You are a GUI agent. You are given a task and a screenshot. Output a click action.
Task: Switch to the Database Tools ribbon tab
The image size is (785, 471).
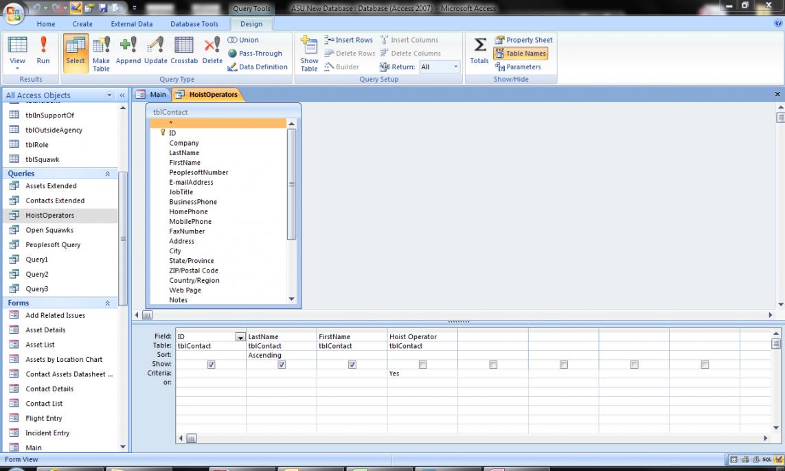tap(194, 24)
